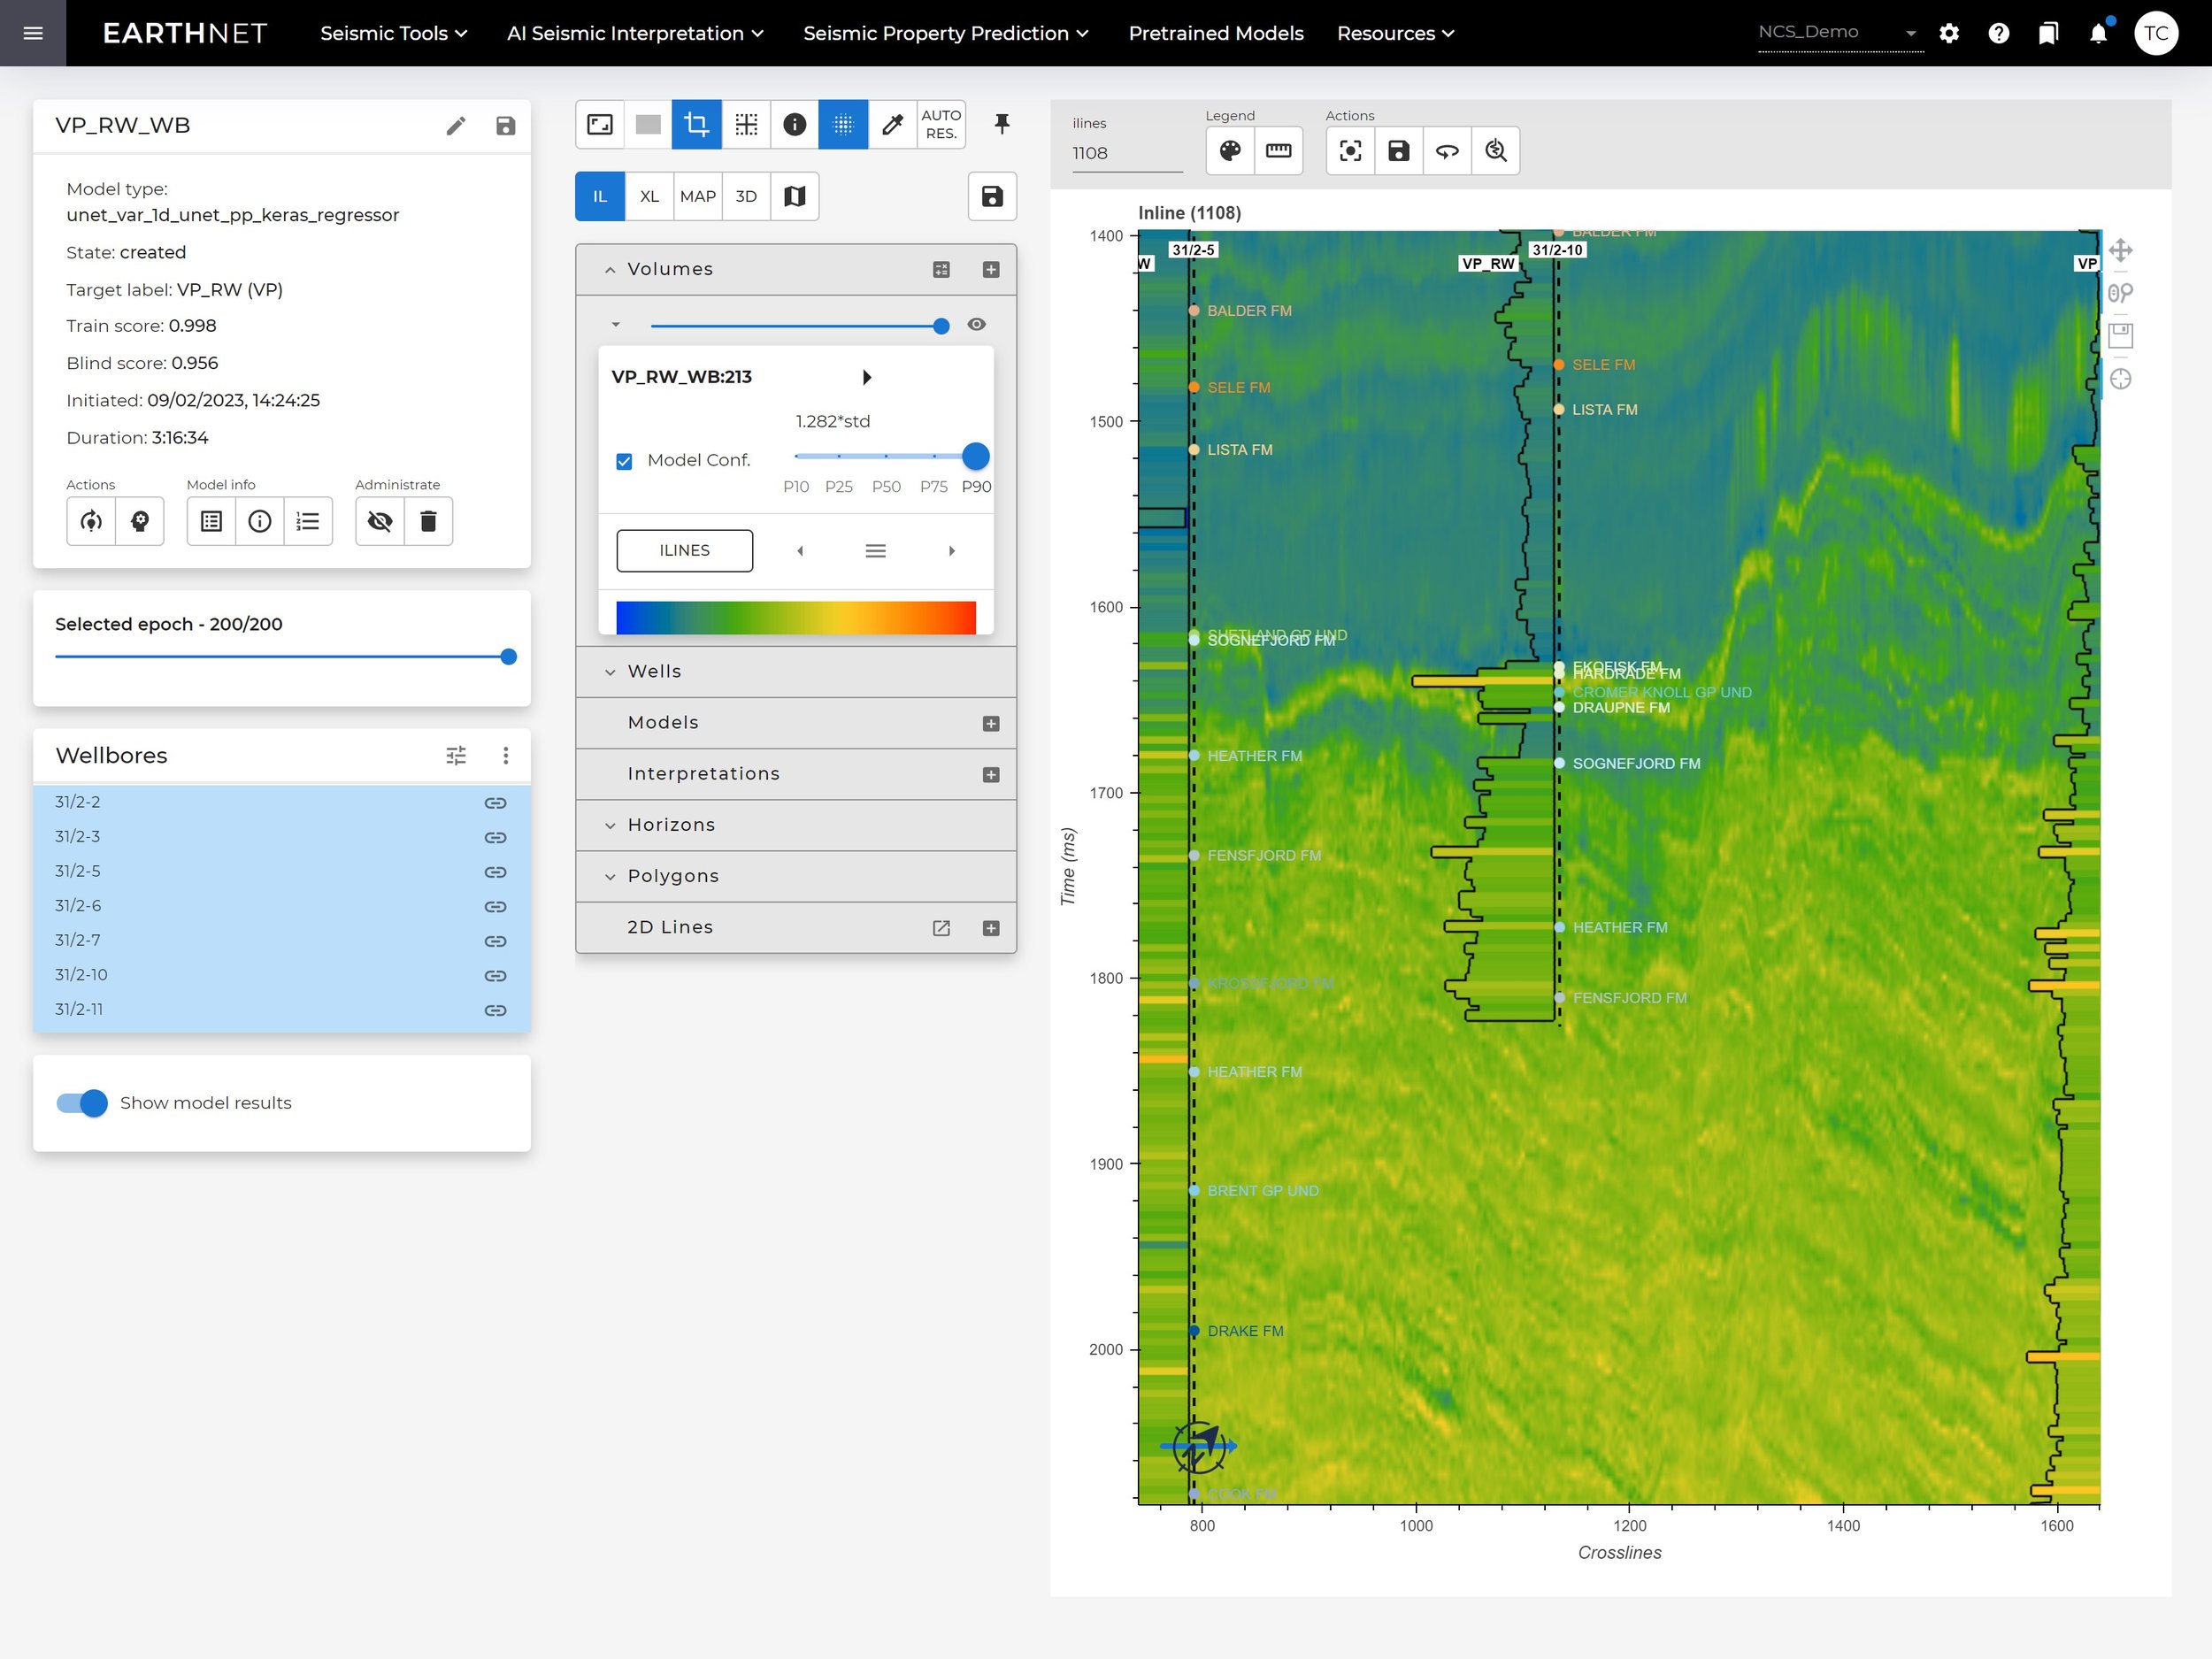Click the crop tool in the toolbar

pyautogui.click(x=696, y=124)
